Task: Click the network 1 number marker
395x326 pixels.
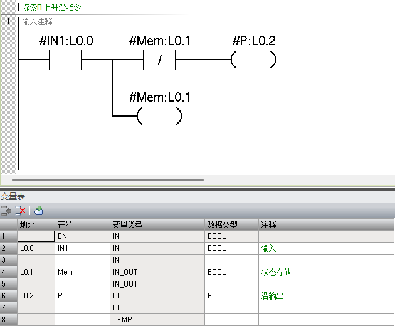Action: click(x=8, y=21)
